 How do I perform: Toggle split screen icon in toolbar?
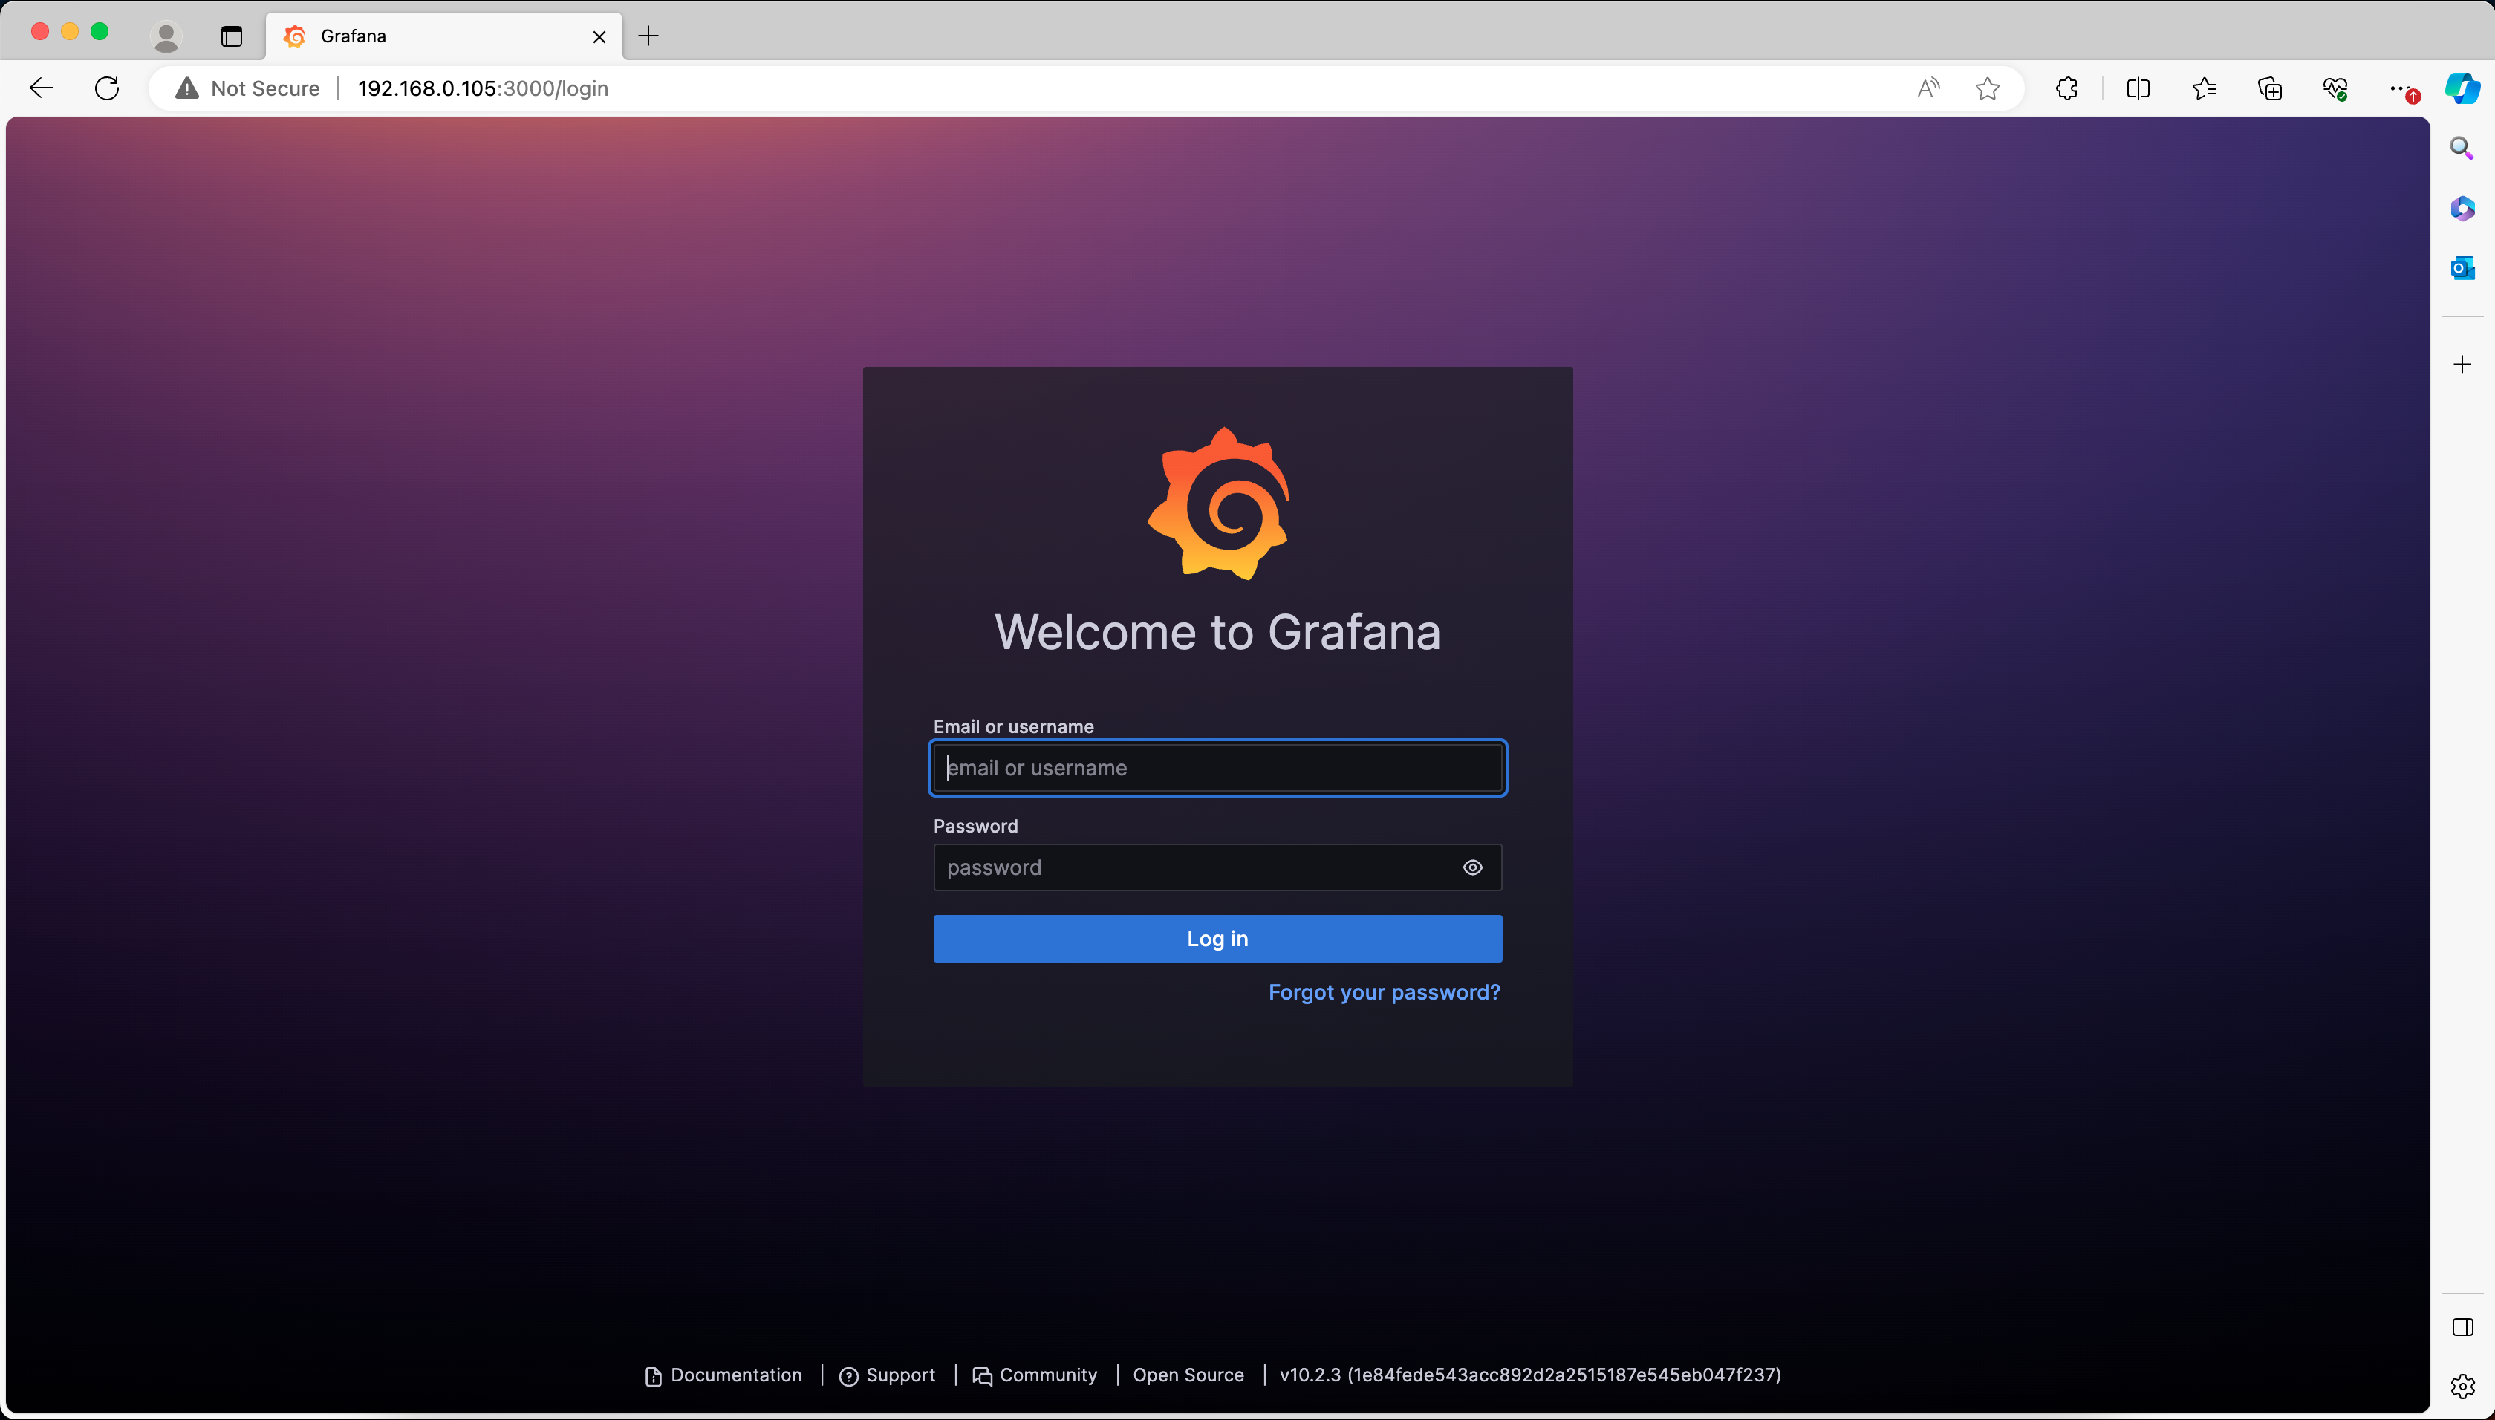tap(2138, 88)
